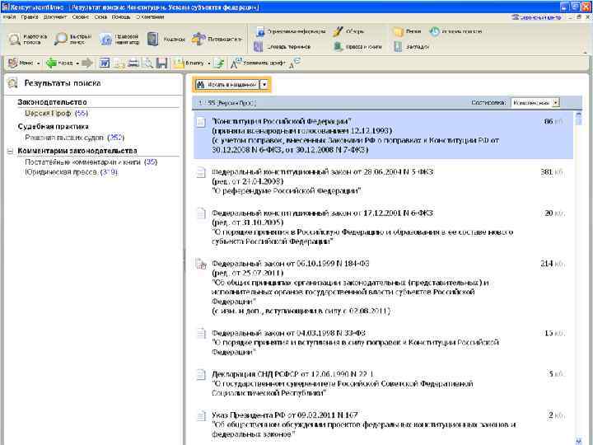Screen dimensions: 593x445
Task: Open the Помощь menu
Action: (x=121, y=17)
